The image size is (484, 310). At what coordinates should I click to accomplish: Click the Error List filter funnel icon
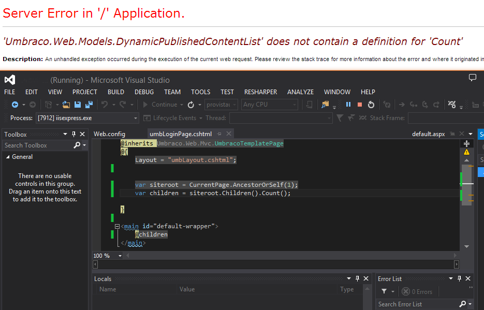(384, 291)
